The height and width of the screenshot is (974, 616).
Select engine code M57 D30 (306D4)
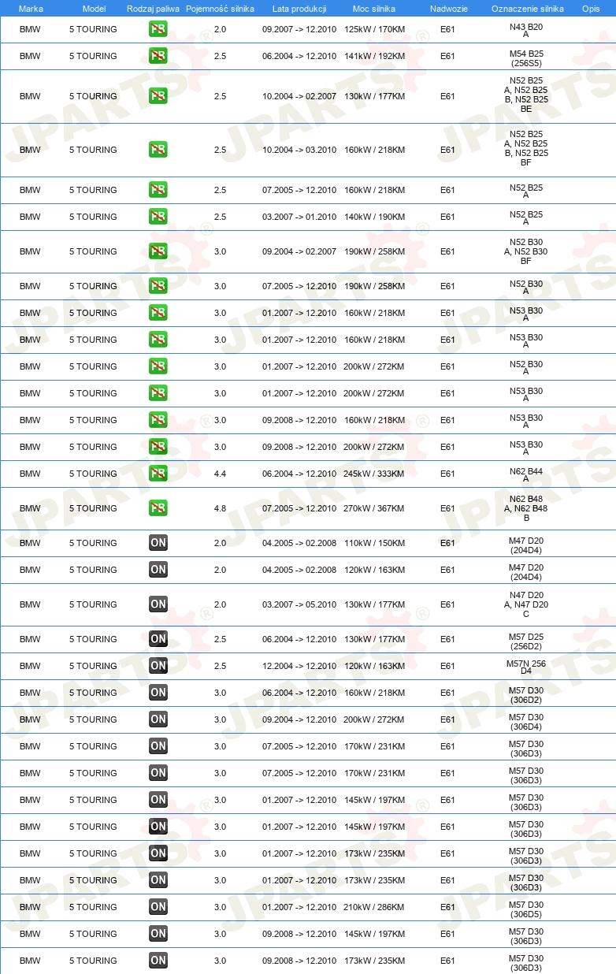526,720
